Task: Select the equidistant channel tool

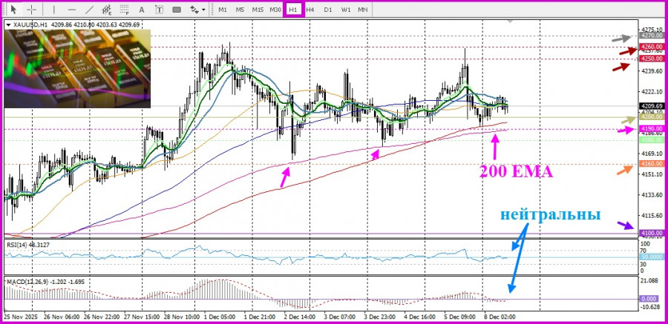Action: [106, 10]
